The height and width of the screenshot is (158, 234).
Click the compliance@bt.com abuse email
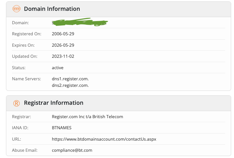coord(72,150)
